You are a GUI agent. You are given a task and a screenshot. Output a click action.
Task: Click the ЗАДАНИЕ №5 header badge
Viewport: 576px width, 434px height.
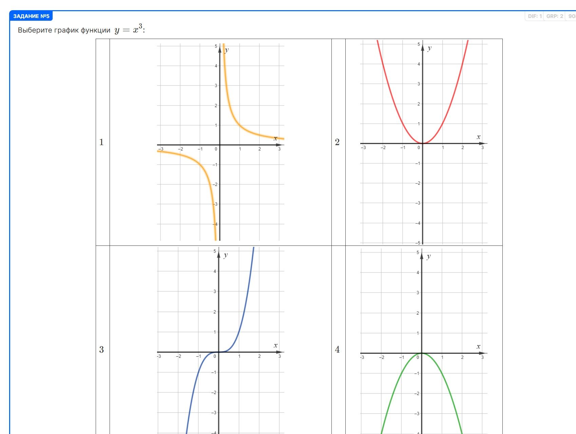pyautogui.click(x=31, y=16)
